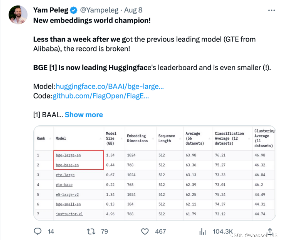Select the @Yampeleg handle
This screenshot has width=282, height=240.
(x=99, y=10)
